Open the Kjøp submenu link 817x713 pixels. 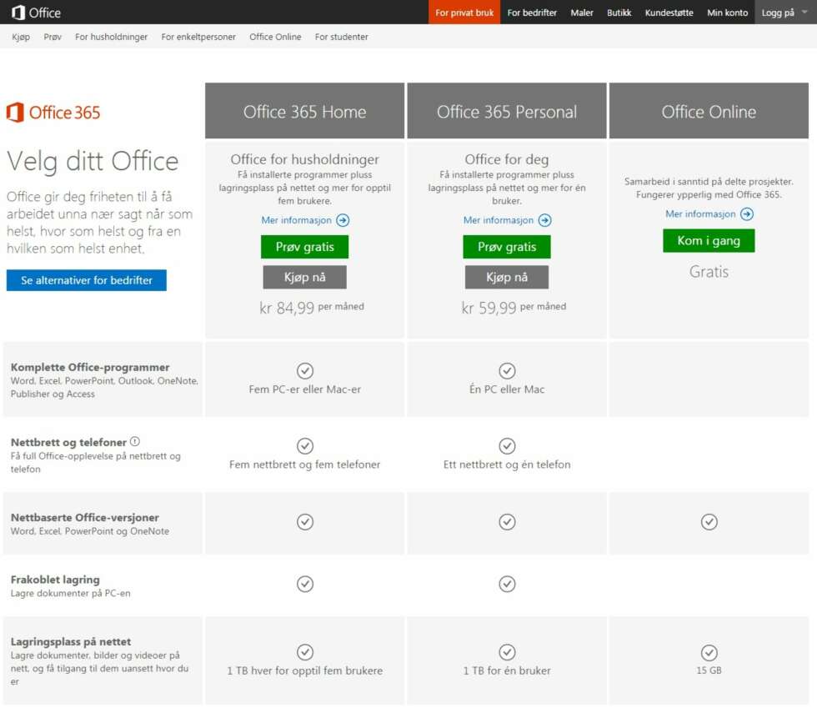pyautogui.click(x=21, y=37)
